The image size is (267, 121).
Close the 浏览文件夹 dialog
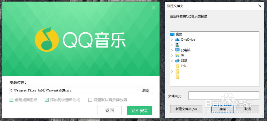coord(260,6)
